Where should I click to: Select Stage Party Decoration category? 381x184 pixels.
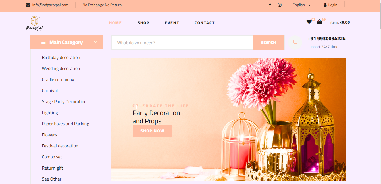(x=64, y=101)
